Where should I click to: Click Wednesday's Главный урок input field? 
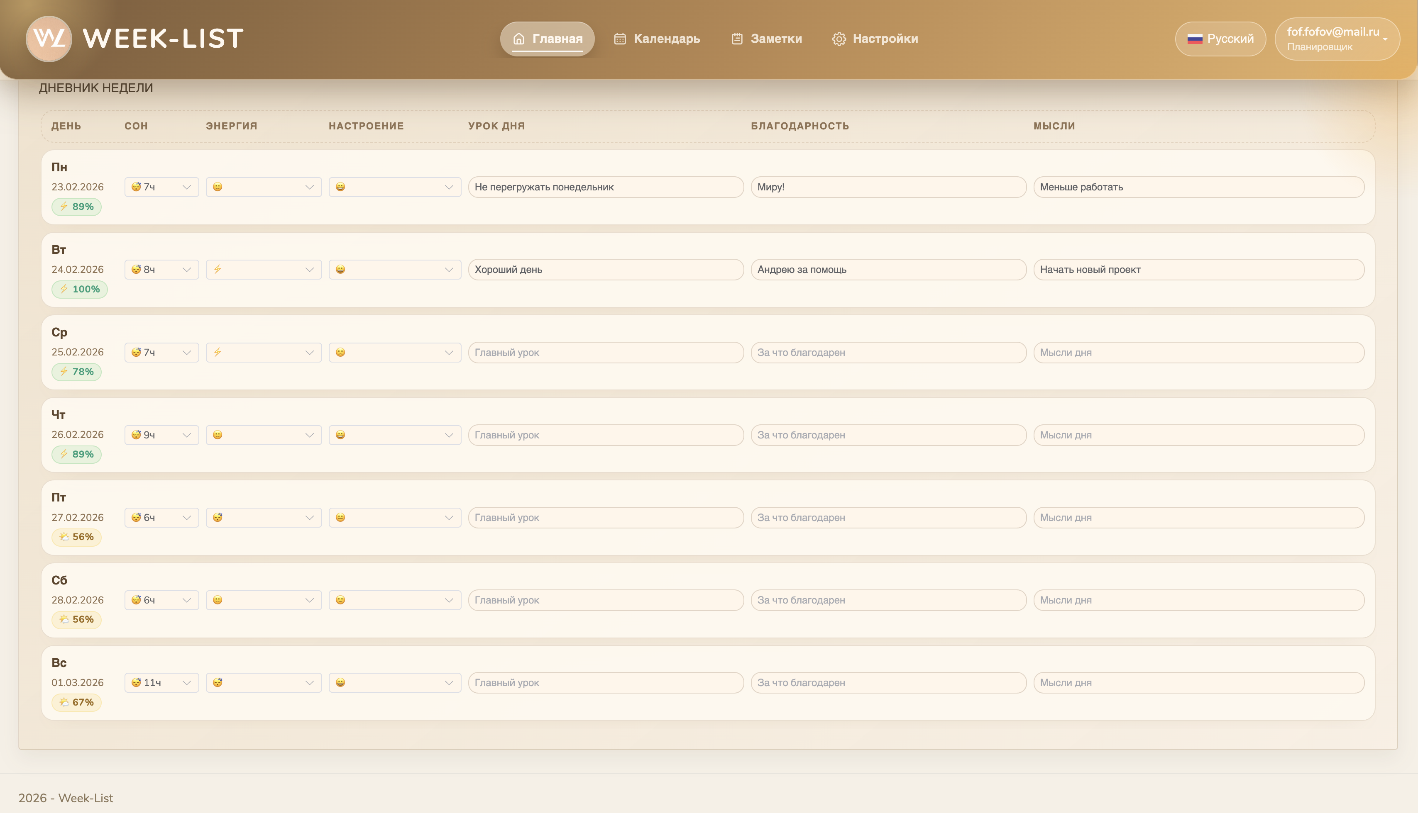click(x=606, y=352)
